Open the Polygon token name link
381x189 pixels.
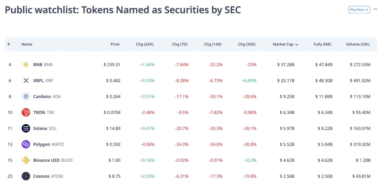42,144
